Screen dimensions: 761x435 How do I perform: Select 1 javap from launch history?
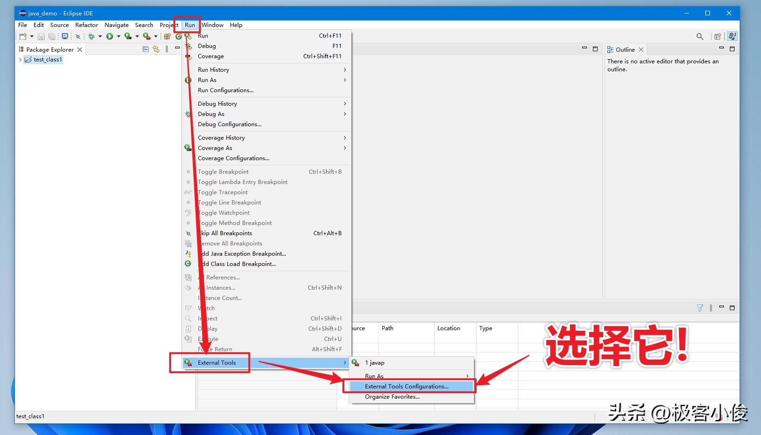(374, 362)
